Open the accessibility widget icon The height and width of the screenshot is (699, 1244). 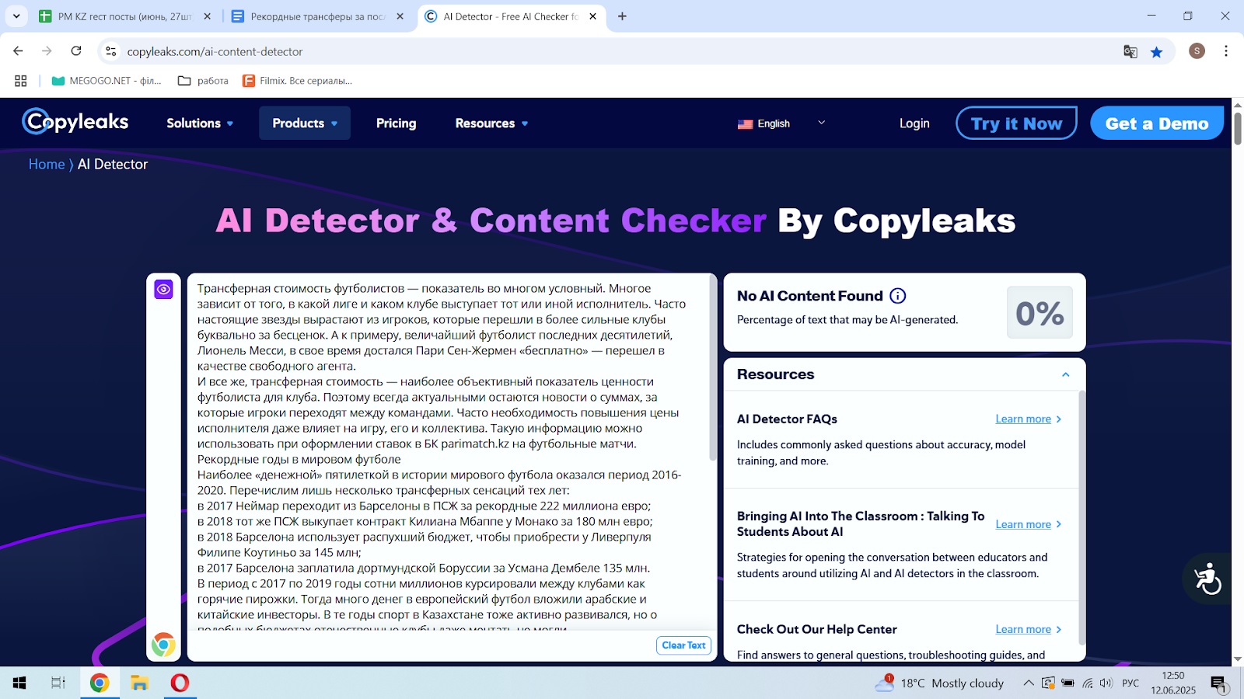[1207, 579]
